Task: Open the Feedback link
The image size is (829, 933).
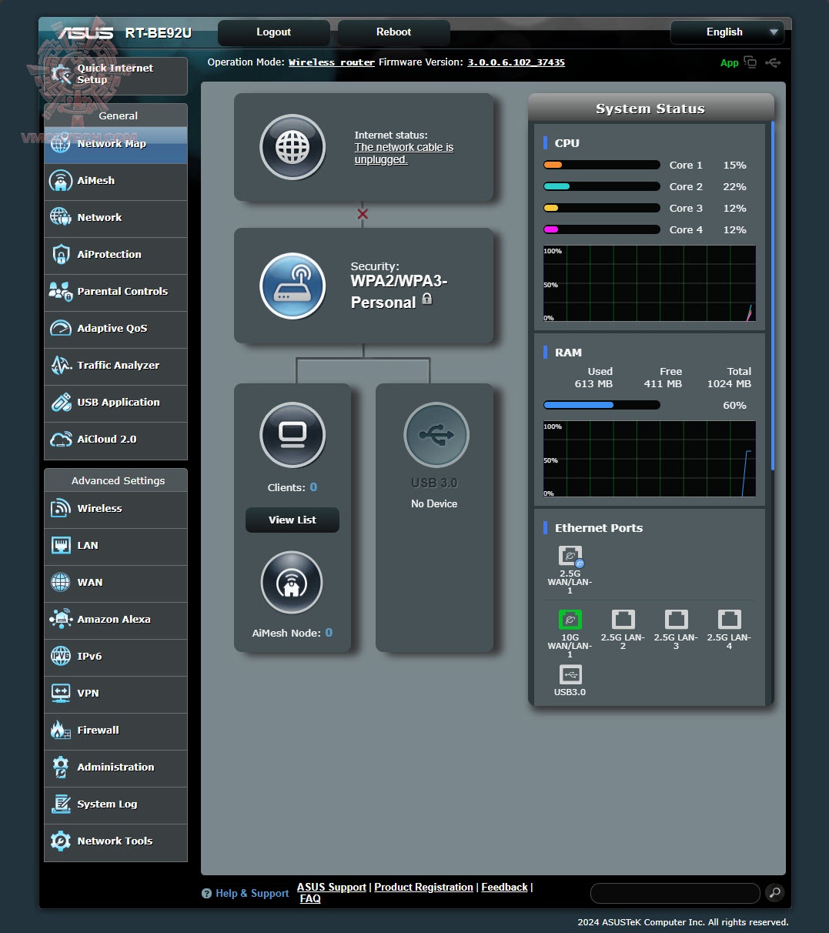Action: (x=505, y=887)
